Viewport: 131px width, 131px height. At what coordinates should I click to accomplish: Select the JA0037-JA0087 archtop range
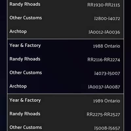click(104, 87)
